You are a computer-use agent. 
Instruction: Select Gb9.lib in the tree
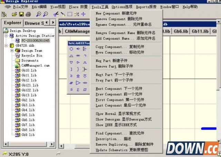(x=28, y=135)
